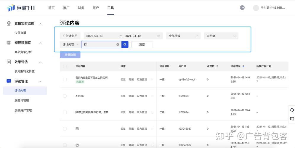Go to the 推广 top navigation tab
The height and width of the screenshot is (148, 295).
click(x=66, y=8)
